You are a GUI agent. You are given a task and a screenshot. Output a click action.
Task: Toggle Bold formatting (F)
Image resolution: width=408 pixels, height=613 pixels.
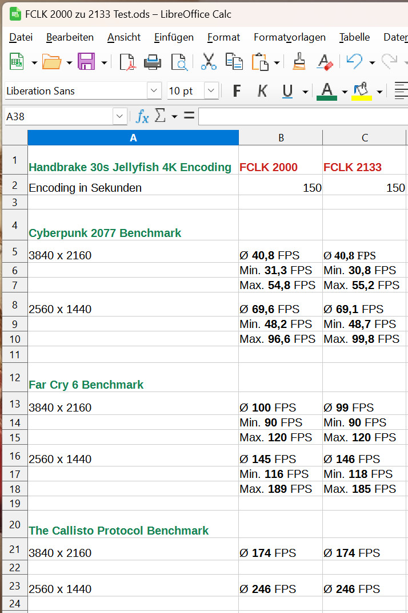(237, 91)
